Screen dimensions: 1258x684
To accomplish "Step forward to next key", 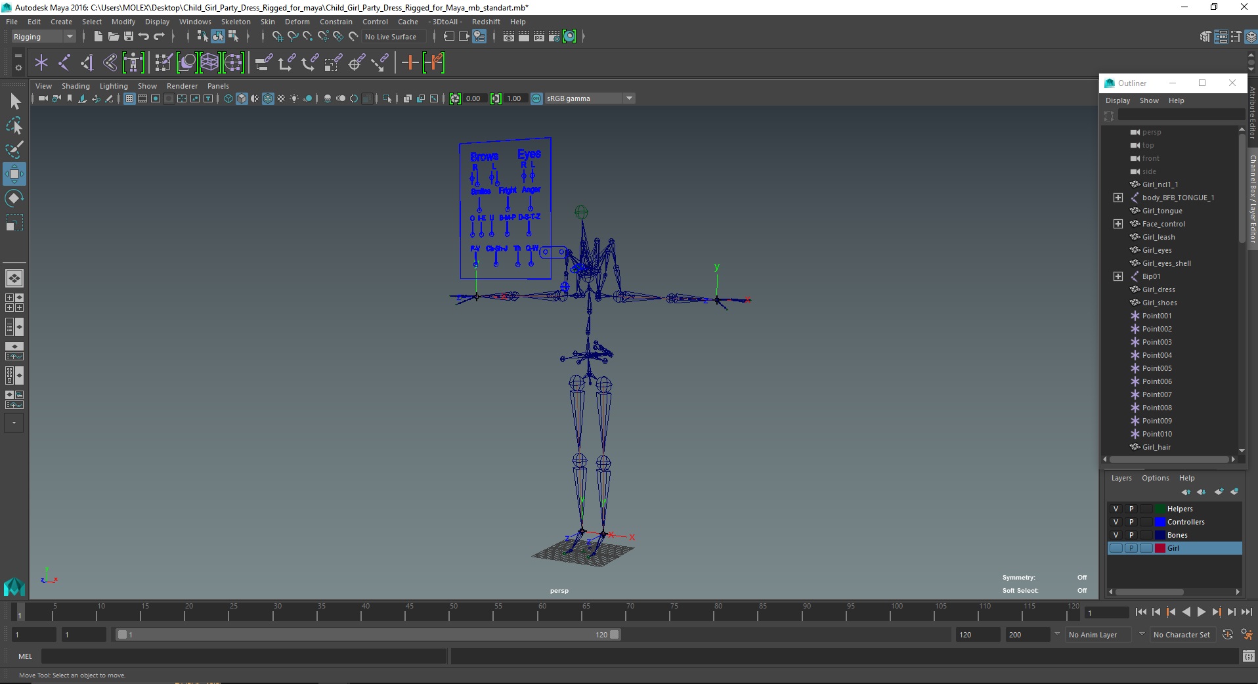I will pyautogui.click(x=1216, y=612).
